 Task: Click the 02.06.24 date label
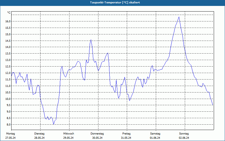pos(184,138)
